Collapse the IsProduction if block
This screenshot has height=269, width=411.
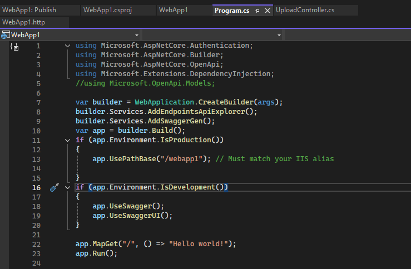[x=68, y=141]
